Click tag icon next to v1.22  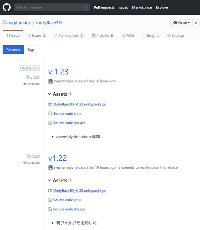pos(29,156)
